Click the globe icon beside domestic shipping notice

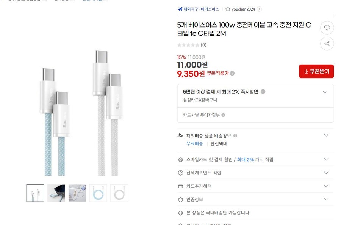pos(180,212)
